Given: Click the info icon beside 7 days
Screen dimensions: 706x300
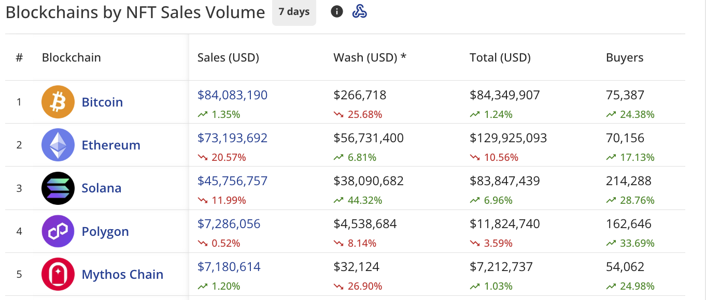Looking at the screenshot, I should [x=337, y=11].
